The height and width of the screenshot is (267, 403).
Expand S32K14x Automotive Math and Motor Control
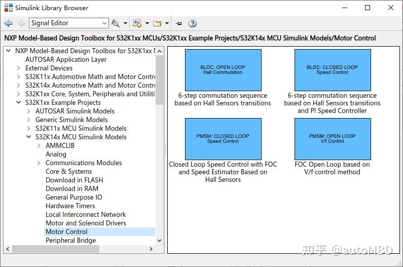[19, 85]
